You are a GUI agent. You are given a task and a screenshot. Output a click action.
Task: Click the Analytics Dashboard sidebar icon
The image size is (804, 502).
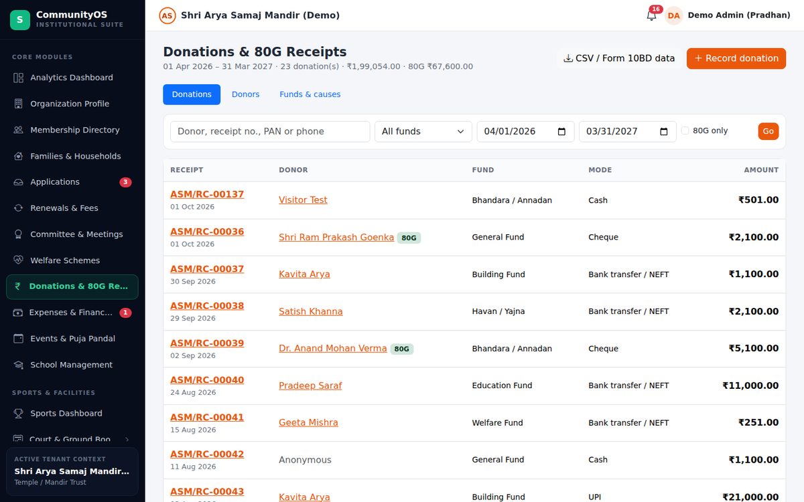coord(19,78)
